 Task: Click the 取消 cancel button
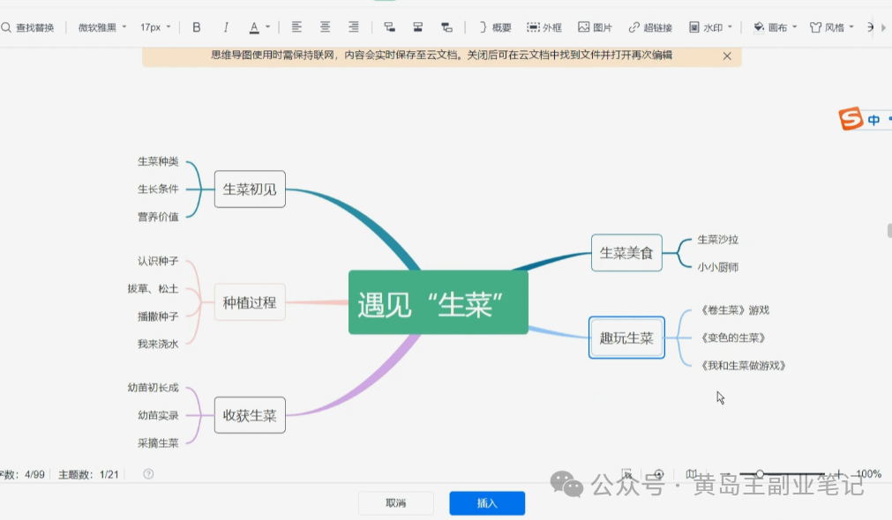coord(395,502)
